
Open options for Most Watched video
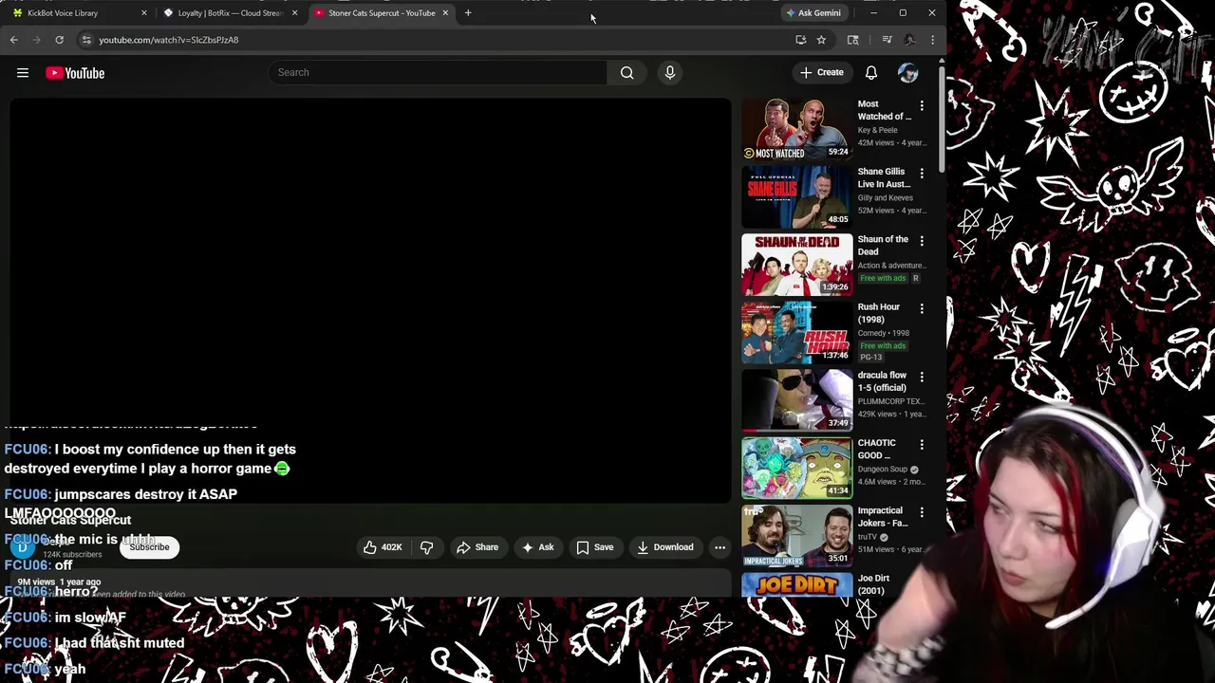tap(922, 105)
